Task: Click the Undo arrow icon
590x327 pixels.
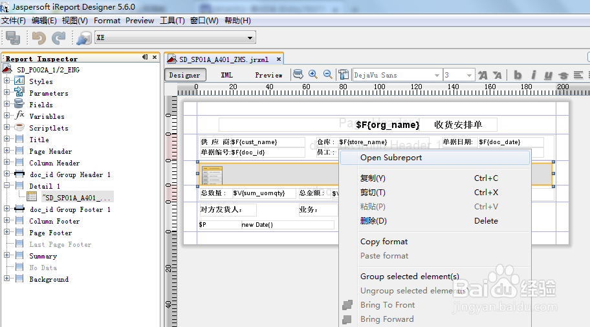Action: pyautogui.click(x=39, y=37)
